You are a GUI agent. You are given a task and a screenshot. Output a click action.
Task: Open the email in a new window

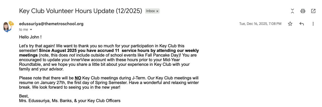(x=313, y=11)
